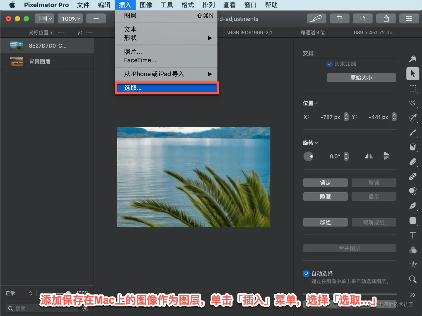Select the 8E27D7D0-C... layer thumbnail
422x316 pixels.
click(16, 46)
